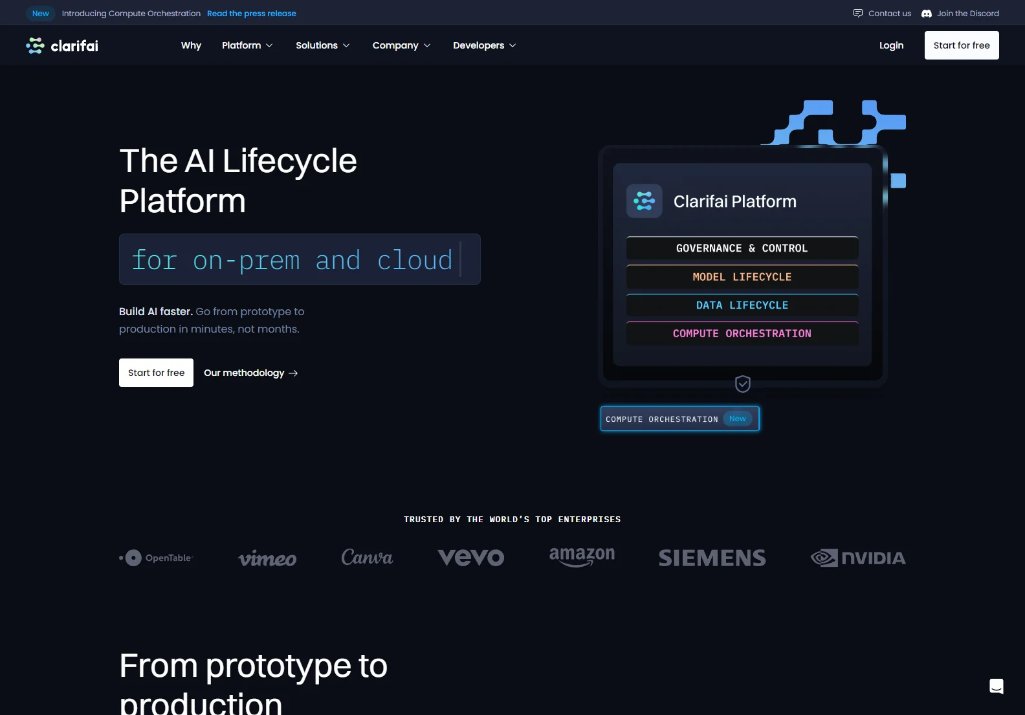Click Join the Discord link
This screenshot has height=715, width=1025.
coord(960,13)
